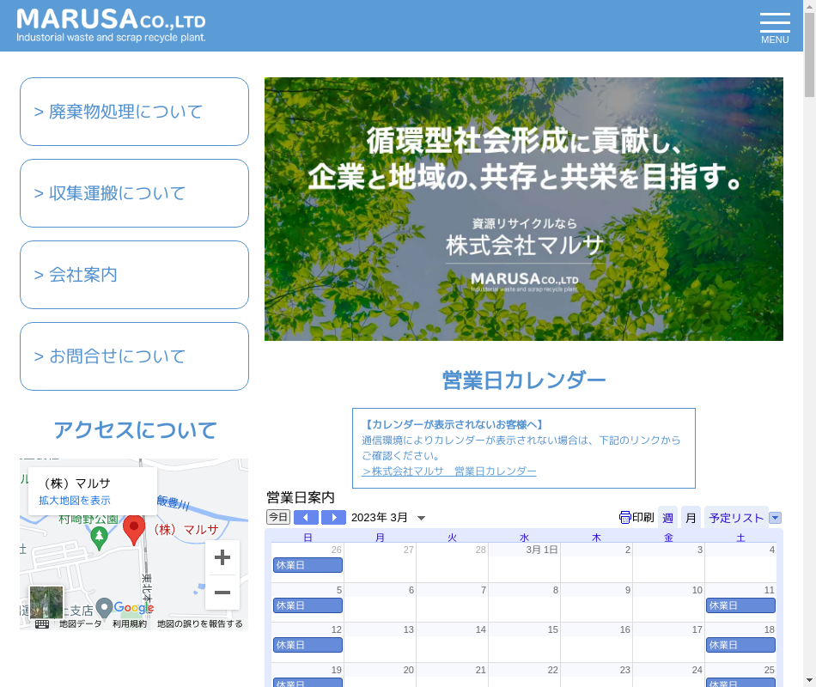Click date number 10 in calendar
Viewport: 816px width, 687px height.
pos(697,590)
